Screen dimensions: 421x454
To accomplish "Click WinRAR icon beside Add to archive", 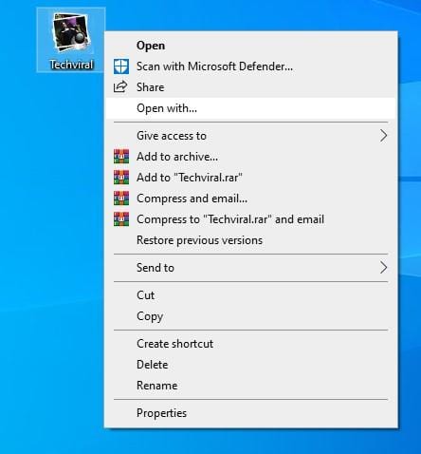I will (121, 157).
